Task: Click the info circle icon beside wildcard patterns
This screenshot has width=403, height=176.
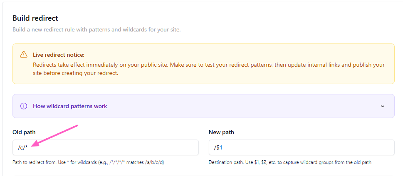Action: 24,106
